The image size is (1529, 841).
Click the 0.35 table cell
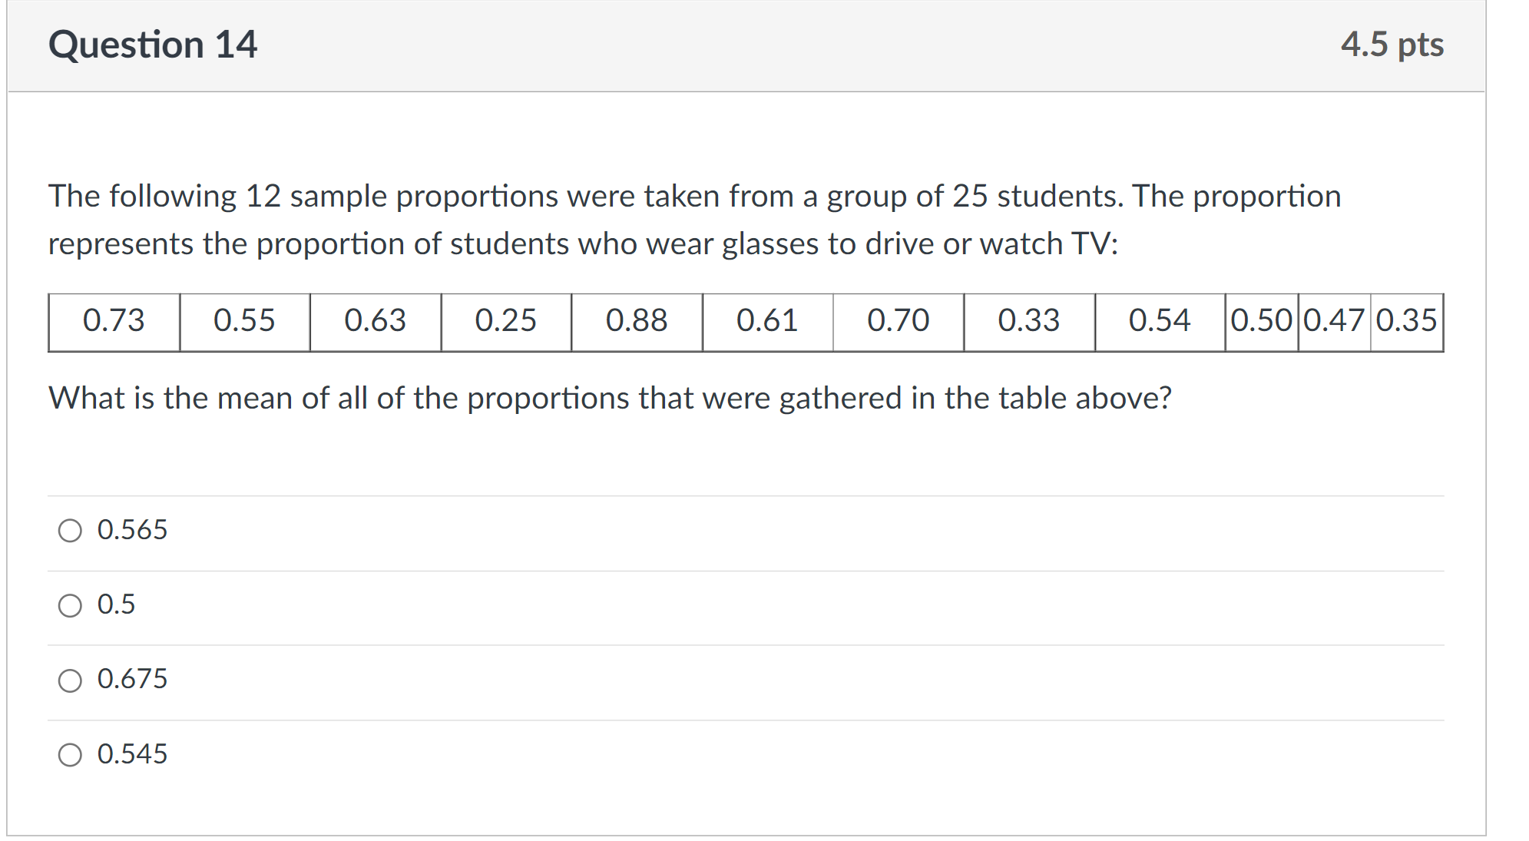pyautogui.click(x=1406, y=322)
